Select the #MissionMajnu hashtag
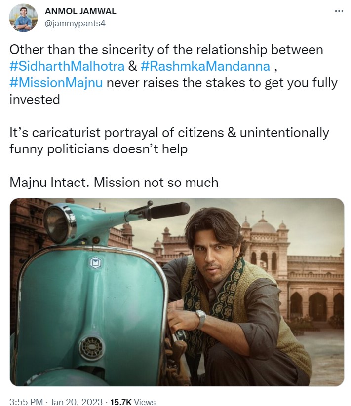Viewport: 351px width, 406px height. (x=56, y=82)
